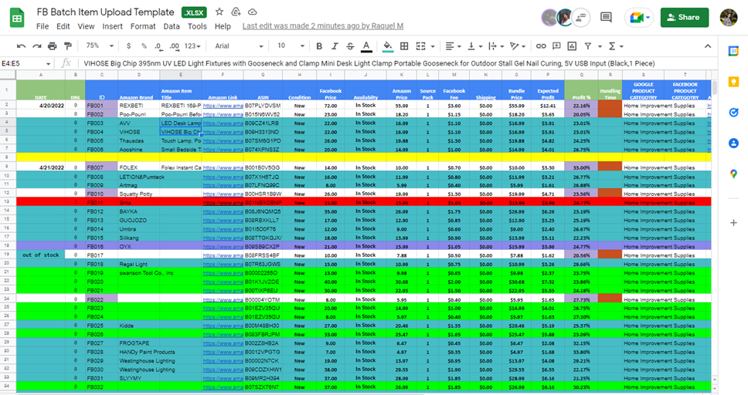Open Google Tasks in side panel
The height and width of the screenshot is (395, 748).
click(x=733, y=113)
